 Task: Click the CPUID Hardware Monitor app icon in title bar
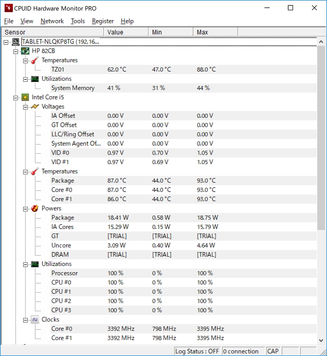(x=9, y=8)
